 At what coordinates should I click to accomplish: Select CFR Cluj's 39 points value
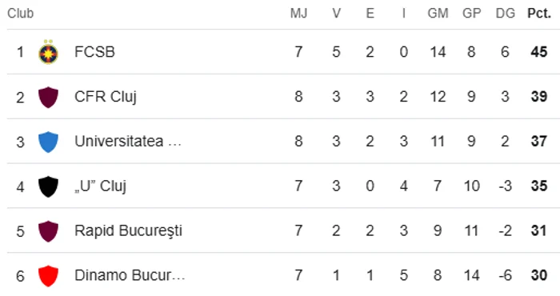pos(539,97)
